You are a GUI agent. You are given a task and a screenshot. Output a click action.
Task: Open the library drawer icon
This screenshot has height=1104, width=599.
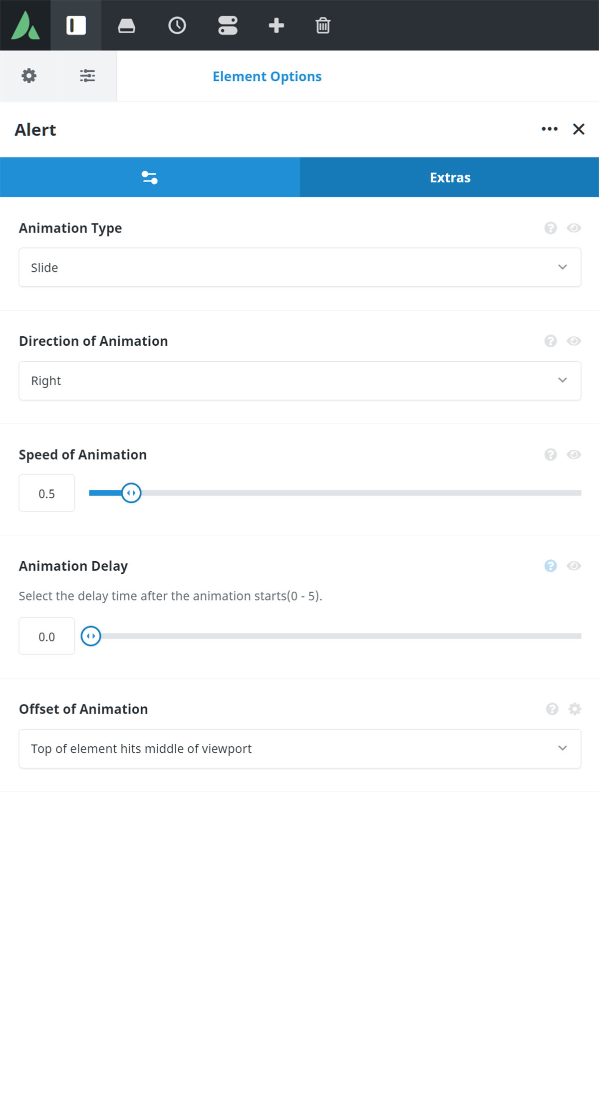click(126, 25)
